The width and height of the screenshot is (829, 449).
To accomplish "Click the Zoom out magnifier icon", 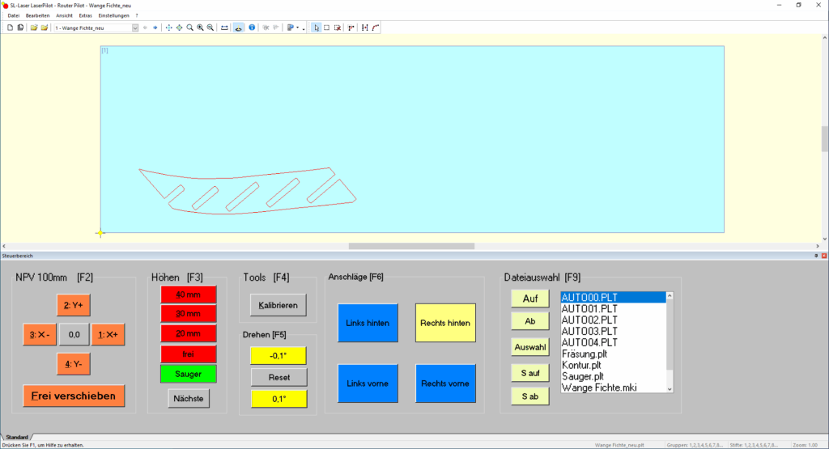I will 210,28.
